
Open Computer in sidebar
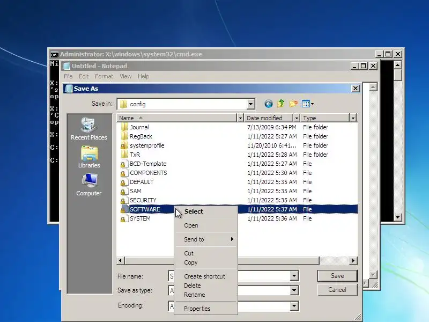89,185
